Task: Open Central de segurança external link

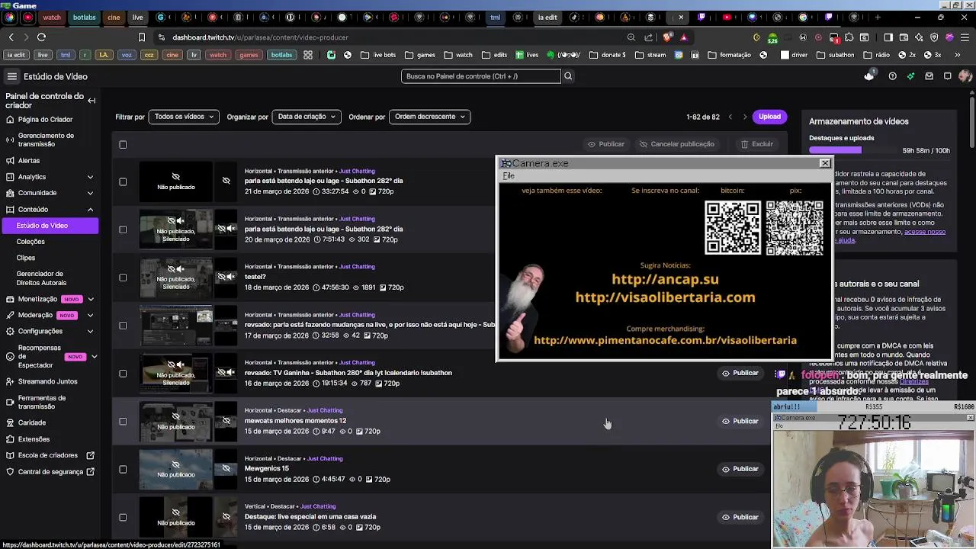Action: (50, 472)
